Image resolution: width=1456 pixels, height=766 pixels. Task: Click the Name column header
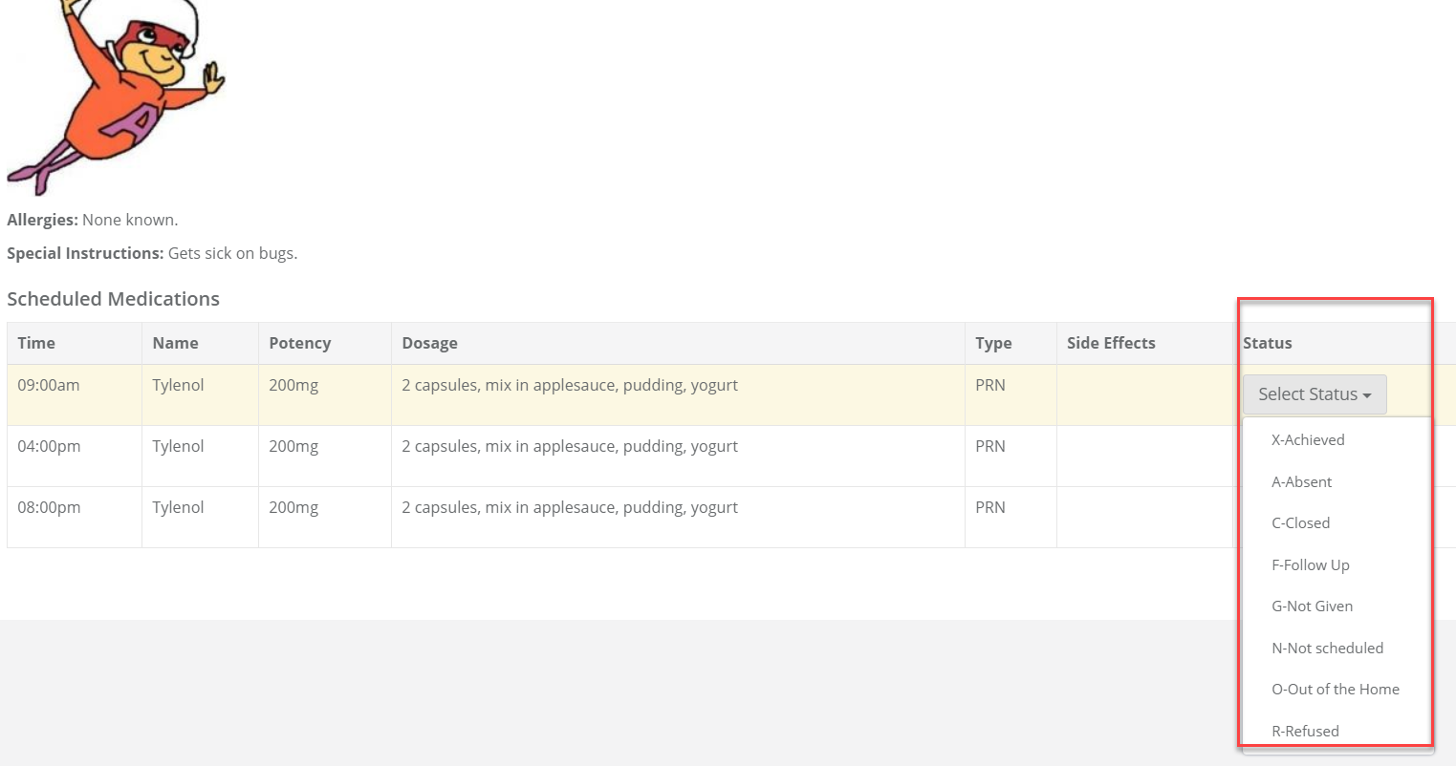[x=175, y=343]
